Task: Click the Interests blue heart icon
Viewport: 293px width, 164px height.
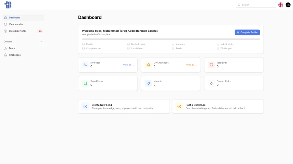Action: 148,84
